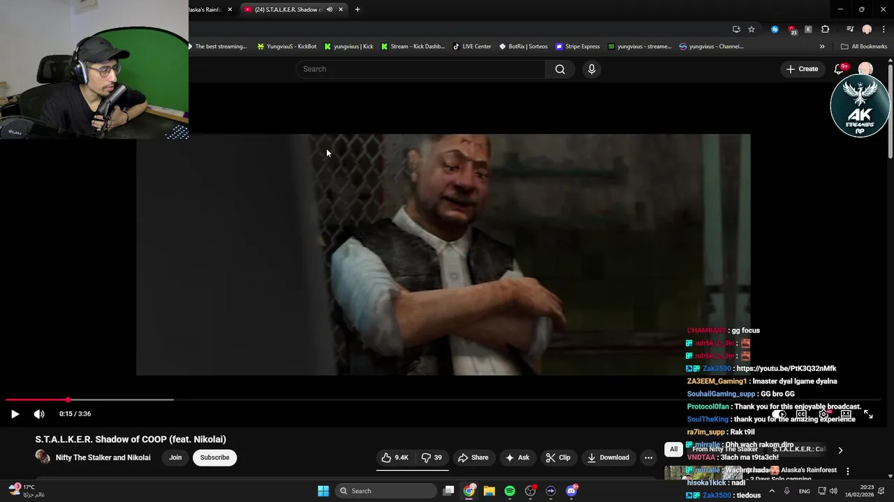Click the YouTube search magnifier button
The image size is (894, 502).
tap(560, 69)
